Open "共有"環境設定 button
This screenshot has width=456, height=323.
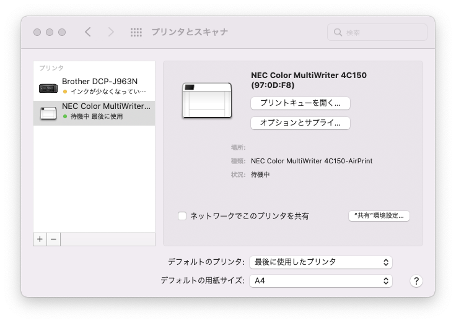click(x=379, y=216)
